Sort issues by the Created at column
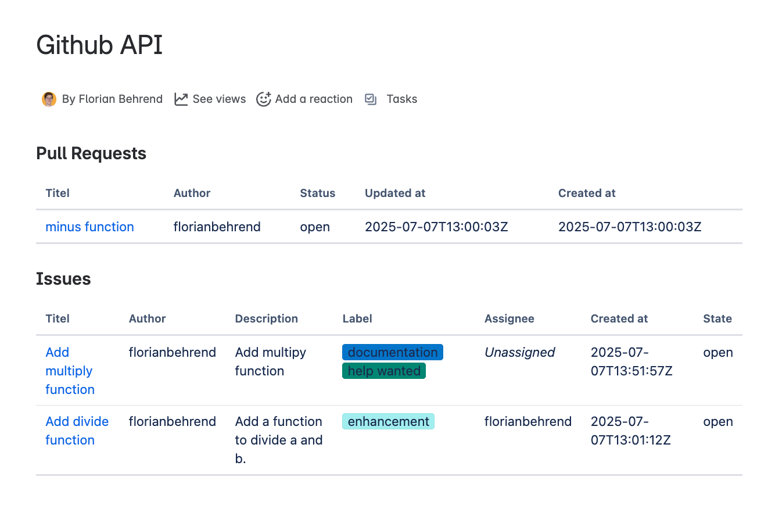Image resolution: width=768 pixels, height=516 pixels. (619, 318)
